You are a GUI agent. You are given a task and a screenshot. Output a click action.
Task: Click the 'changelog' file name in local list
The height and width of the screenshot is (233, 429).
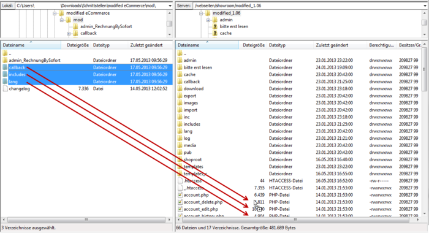click(19, 89)
